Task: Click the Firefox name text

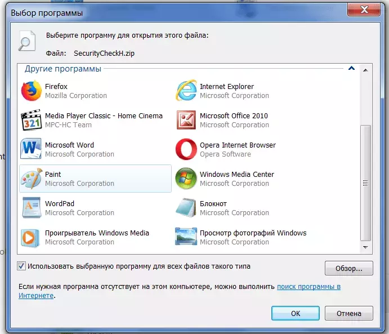Action: (x=56, y=87)
